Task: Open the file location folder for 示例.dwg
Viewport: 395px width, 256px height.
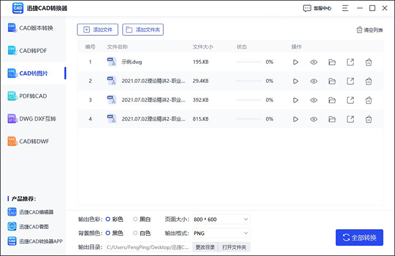Action: click(x=332, y=62)
